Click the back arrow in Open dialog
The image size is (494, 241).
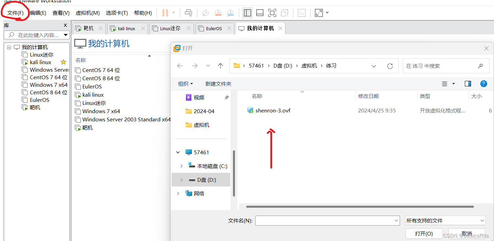[x=180, y=66]
